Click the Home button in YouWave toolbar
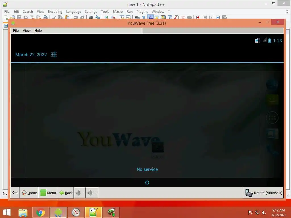This screenshot has width=291, height=218. [x=29, y=193]
